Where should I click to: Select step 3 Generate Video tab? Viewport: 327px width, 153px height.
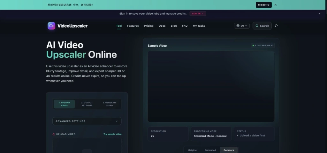[110, 104]
